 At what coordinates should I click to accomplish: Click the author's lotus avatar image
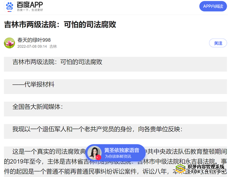[x=9, y=43]
